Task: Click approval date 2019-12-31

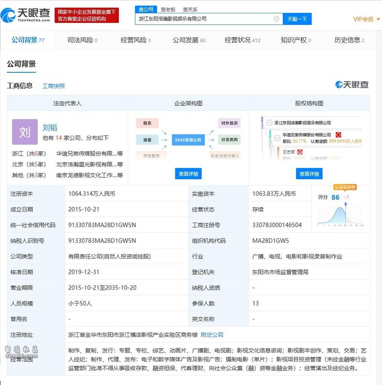Action: pyautogui.click(x=84, y=272)
